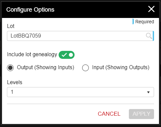Click the magnifier search icon in Lot field
This screenshot has width=161, height=127.
tap(149, 36)
